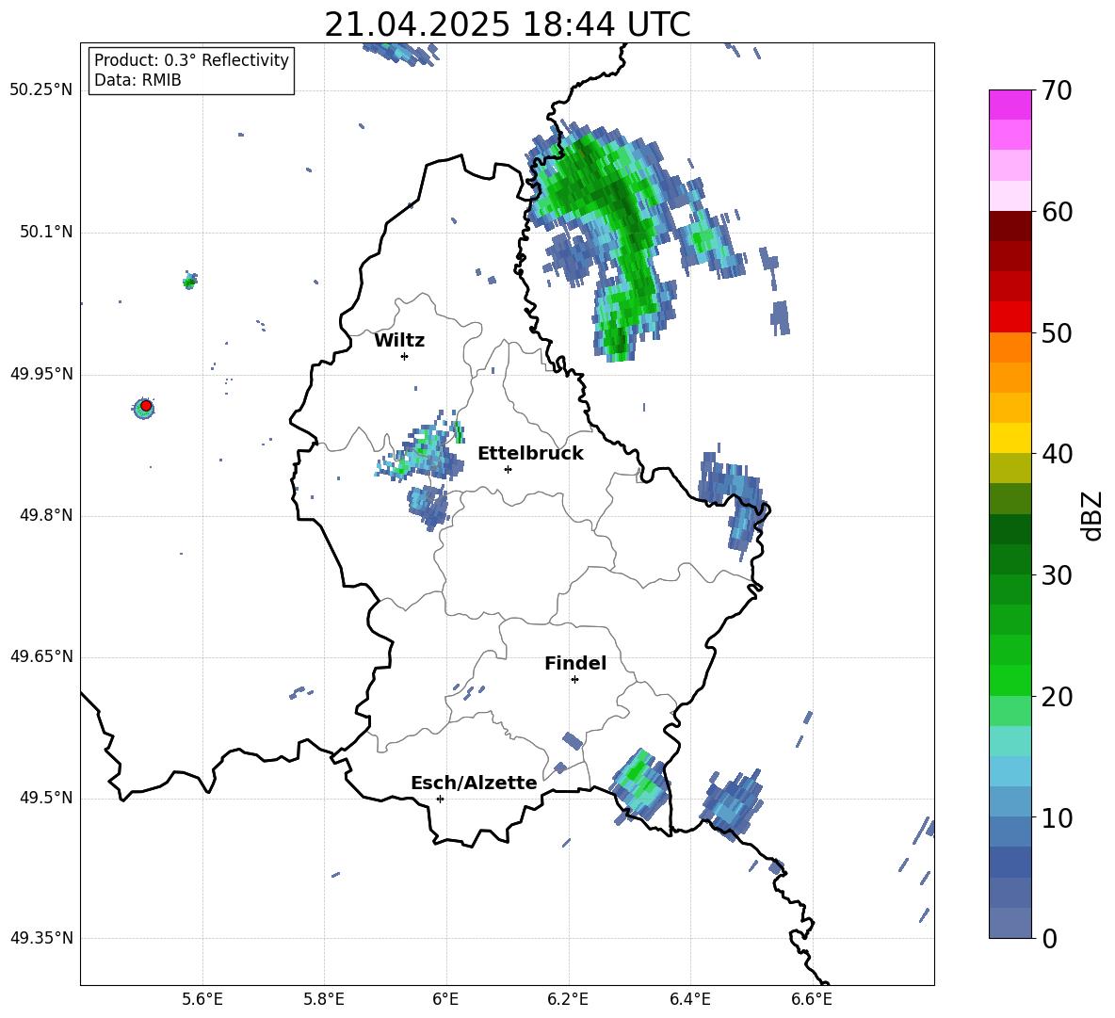The width and height of the screenshot is (1115, 1018).
Task: Click the 49.8°N latitude label
Action: [x=46, y=515]
